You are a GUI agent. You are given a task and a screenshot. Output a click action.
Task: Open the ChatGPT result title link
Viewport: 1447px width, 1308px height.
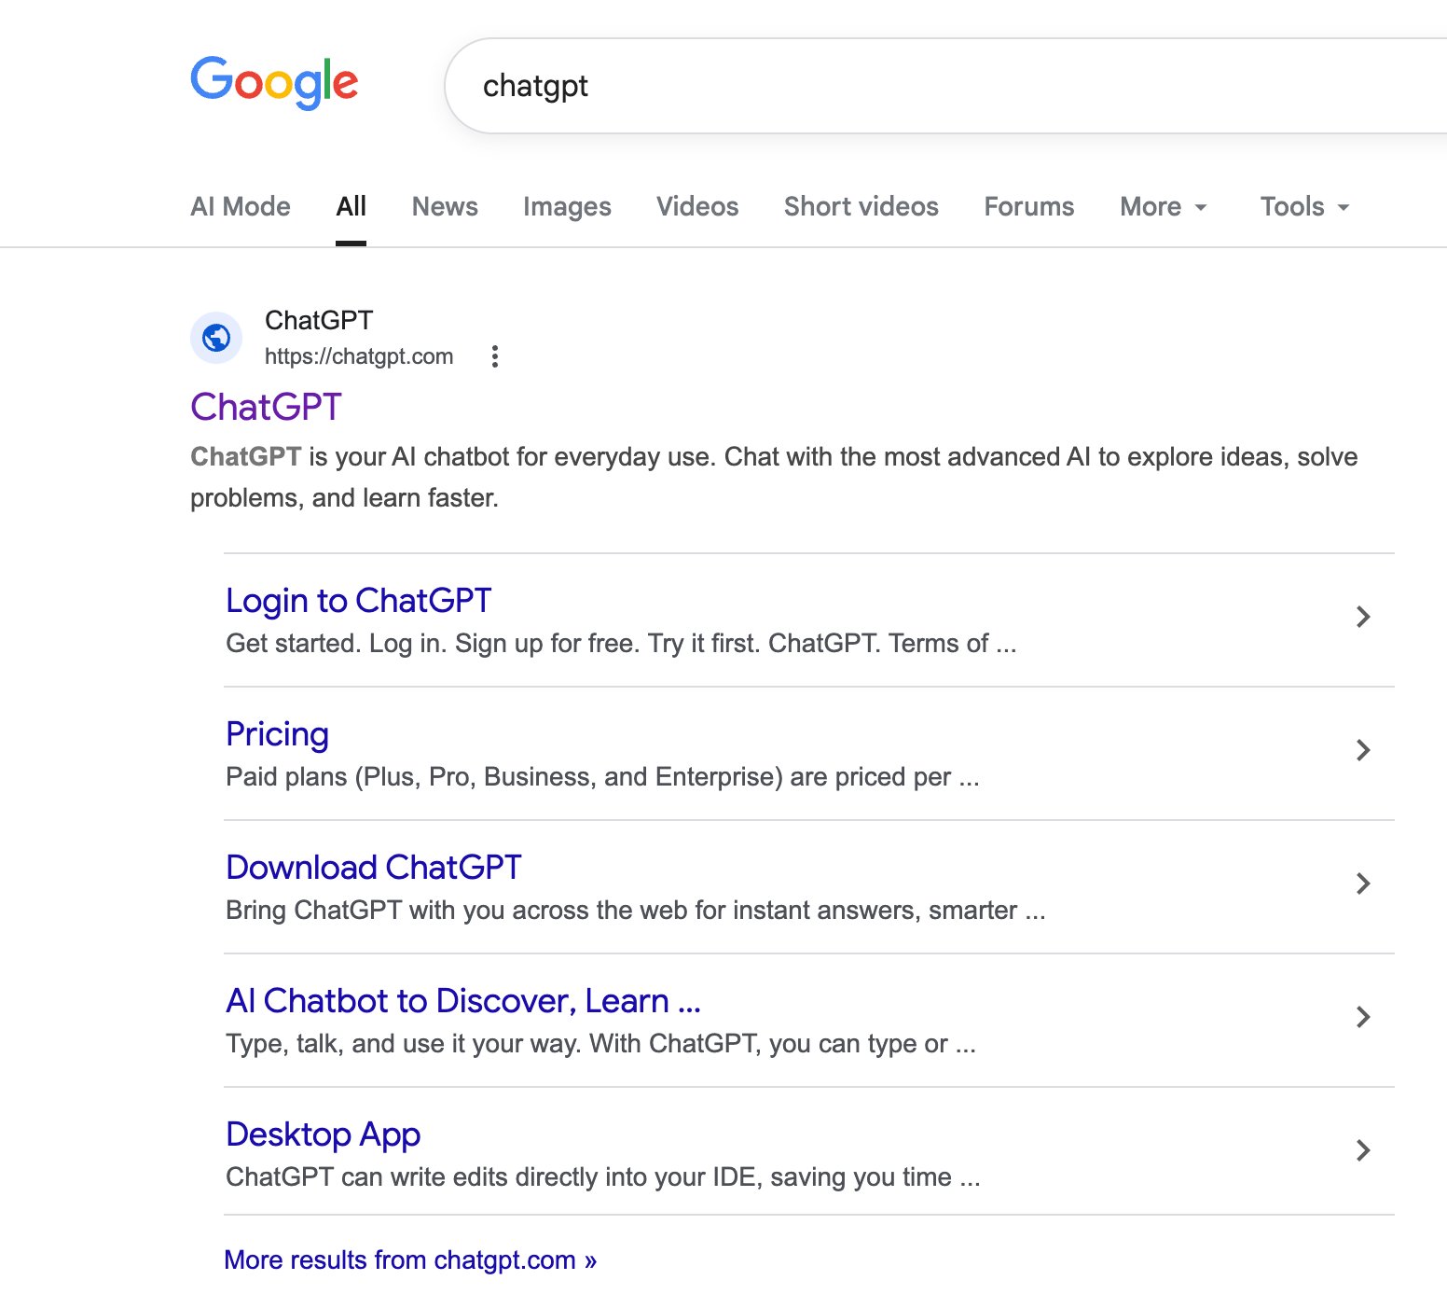coord(266,407)
